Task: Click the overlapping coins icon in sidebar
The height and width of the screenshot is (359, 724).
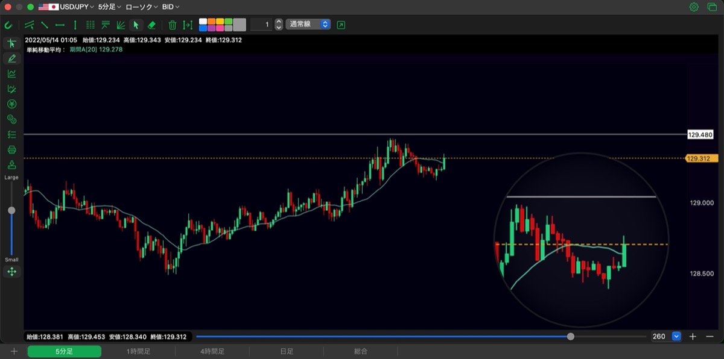Action: [x=11, y=119]
